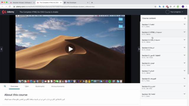Click the Google Translate extension icon
This screenshot has width=189, height=106.
[160, 6]
